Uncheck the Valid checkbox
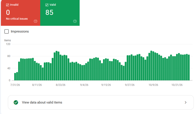This screenshot has height=114, width=196. click(47, 5)
